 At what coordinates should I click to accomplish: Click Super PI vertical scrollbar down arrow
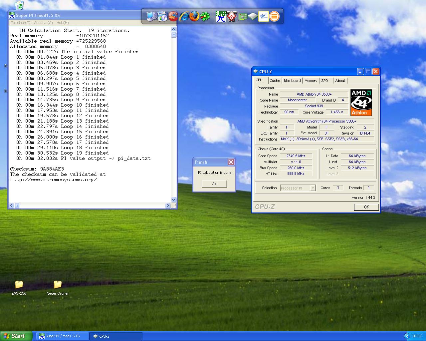pos(173,199)
